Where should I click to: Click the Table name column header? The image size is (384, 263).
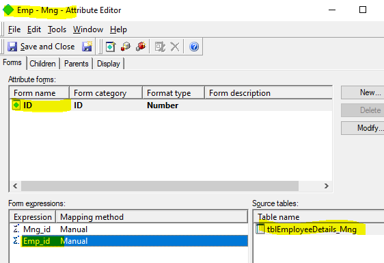(318, 217)
